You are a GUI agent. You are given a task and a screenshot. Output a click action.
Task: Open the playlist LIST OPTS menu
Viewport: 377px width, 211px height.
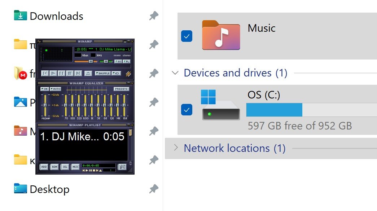tap(122, 167)
